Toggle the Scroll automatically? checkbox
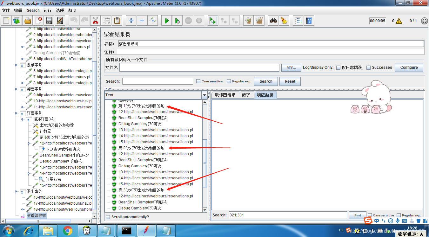 point(108,217)
